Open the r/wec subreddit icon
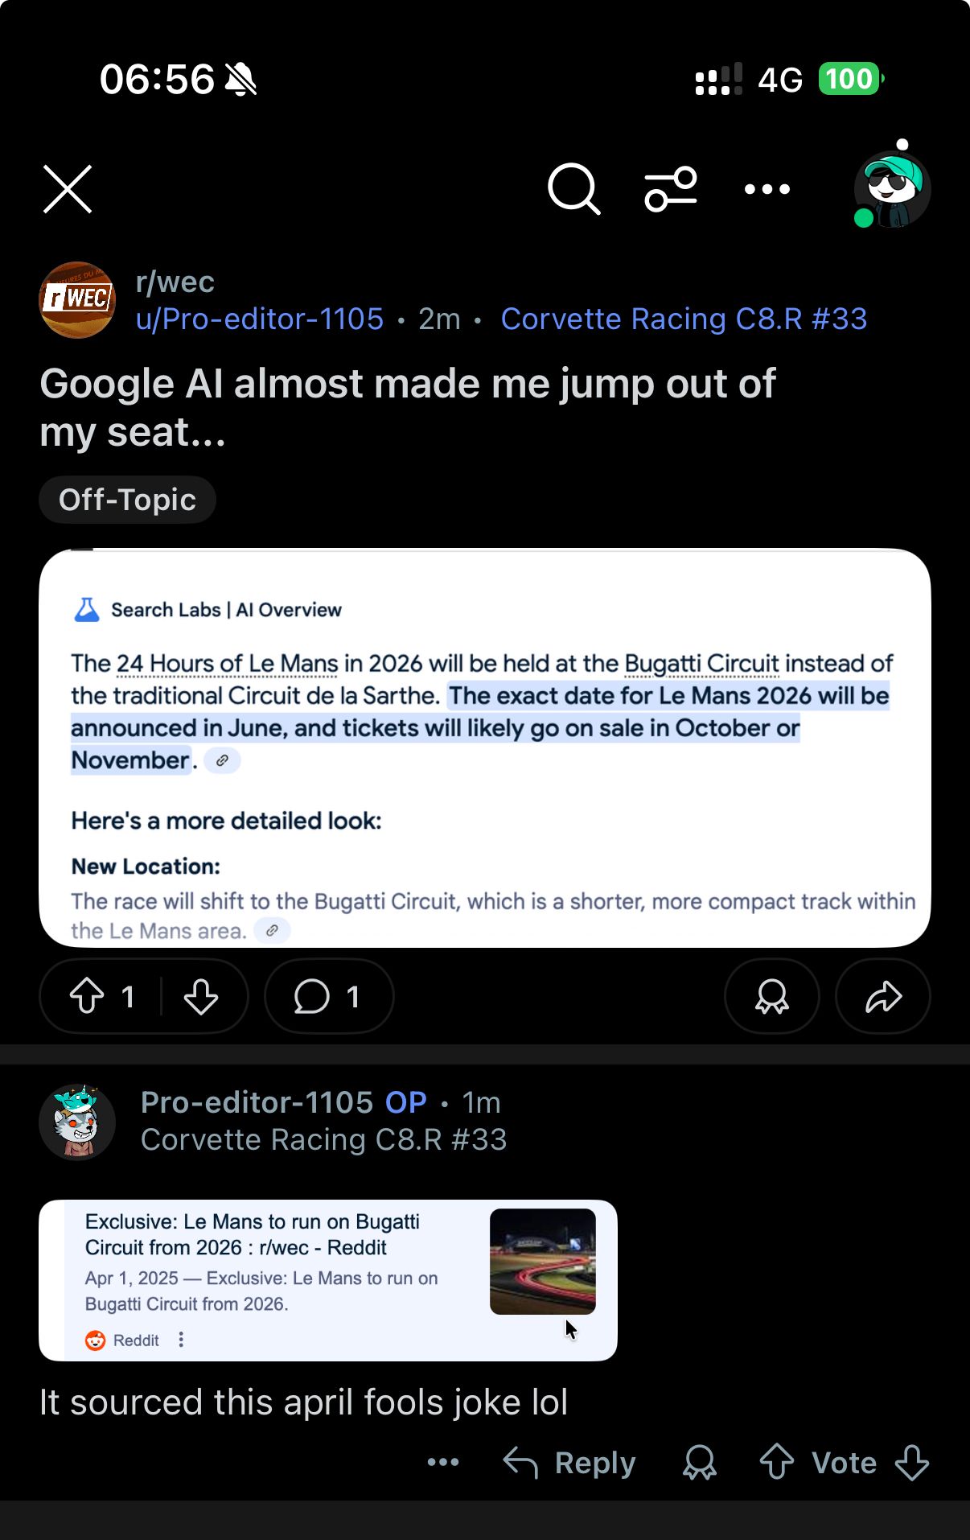 click(77, 300)
